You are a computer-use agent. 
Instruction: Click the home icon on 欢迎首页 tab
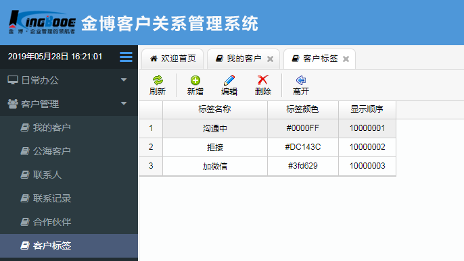(154, 59)
